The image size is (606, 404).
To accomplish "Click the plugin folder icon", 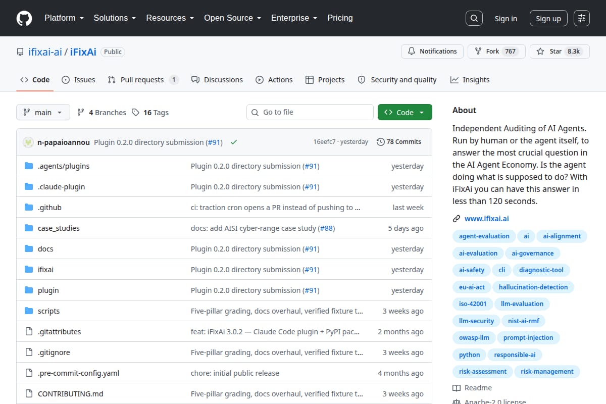I will (x=29, y=290).
